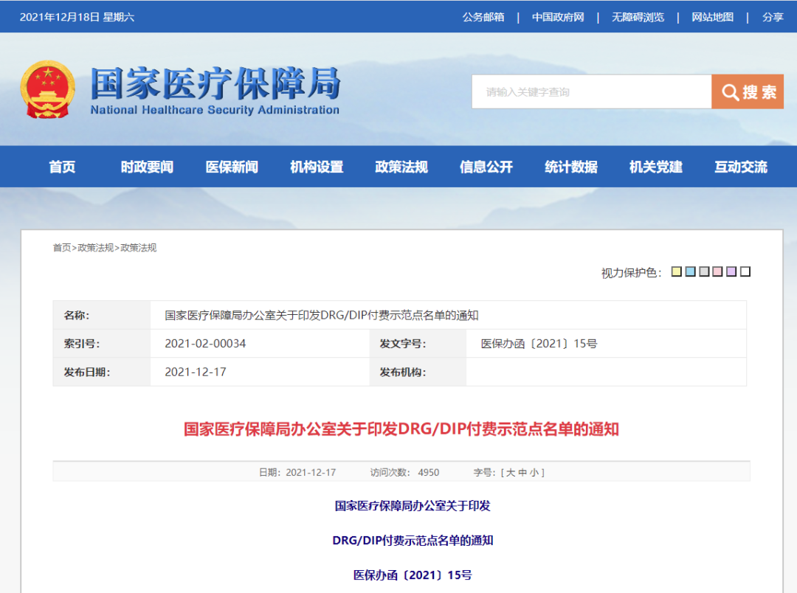
Task: Click the date 2021年12月18日 星期六
Action: tap(77, 17)
